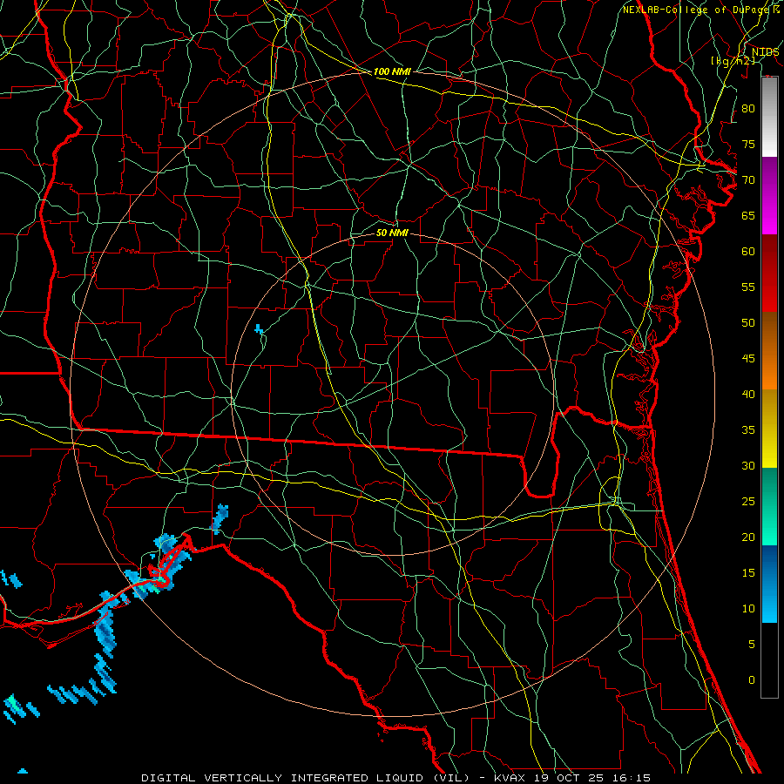Select the blue segment of the color scale
The height and width of the screenshot is (784, 784).
coord(769,584)
